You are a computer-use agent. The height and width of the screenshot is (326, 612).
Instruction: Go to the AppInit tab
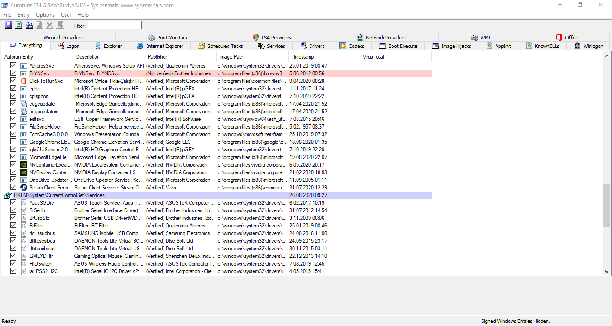point(499,46)
